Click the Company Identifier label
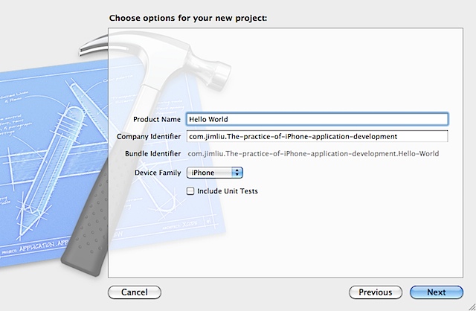The image size is (476, 311). click(x=149, y=136)
